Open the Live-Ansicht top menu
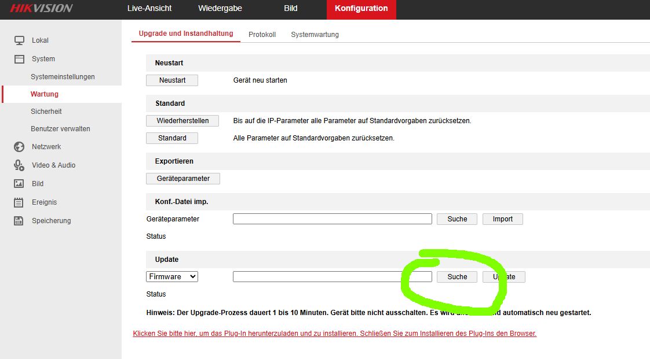This screenshot has height=359, width=650. (x=149, y=9)
